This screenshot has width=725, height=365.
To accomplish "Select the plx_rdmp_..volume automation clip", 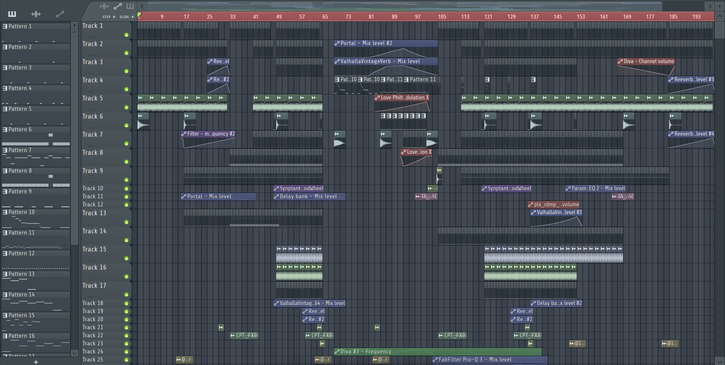I will pyautogui.click(x=554, y=205).
